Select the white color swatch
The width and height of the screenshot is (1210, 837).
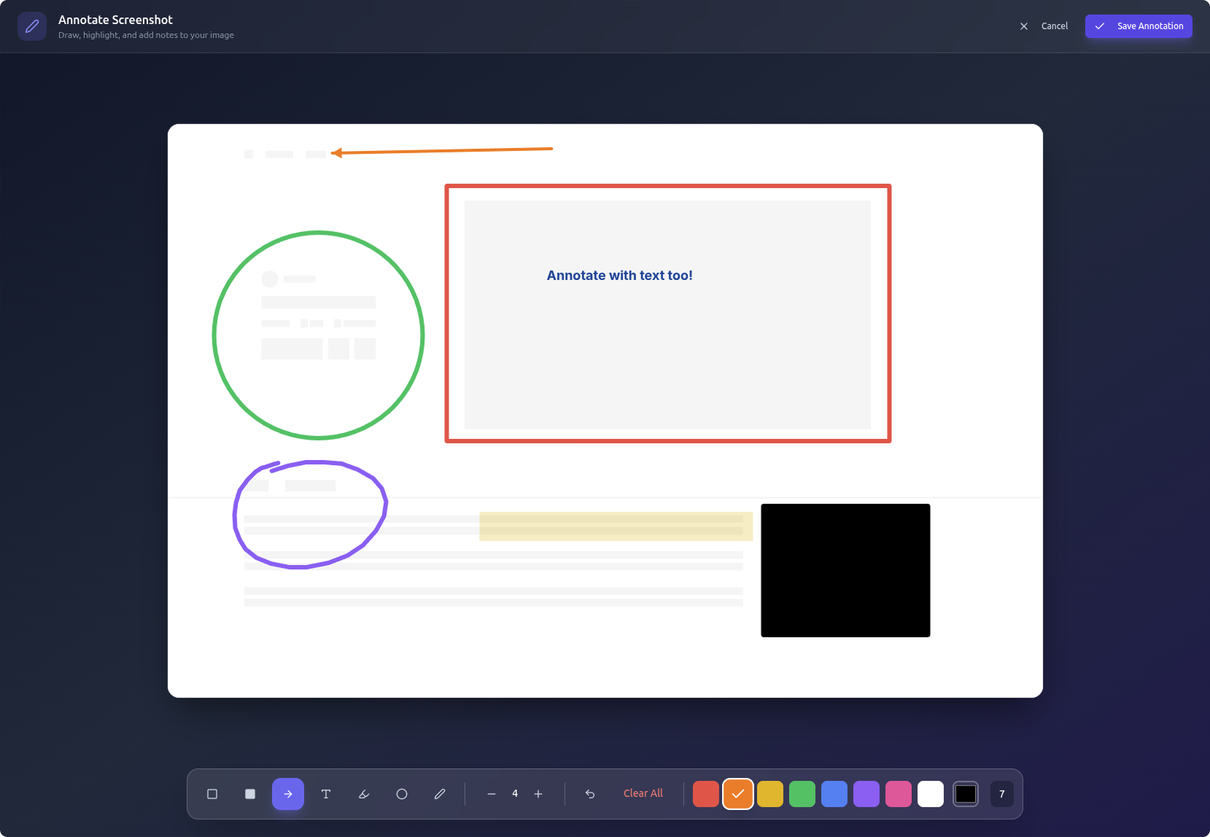(931, 794)
